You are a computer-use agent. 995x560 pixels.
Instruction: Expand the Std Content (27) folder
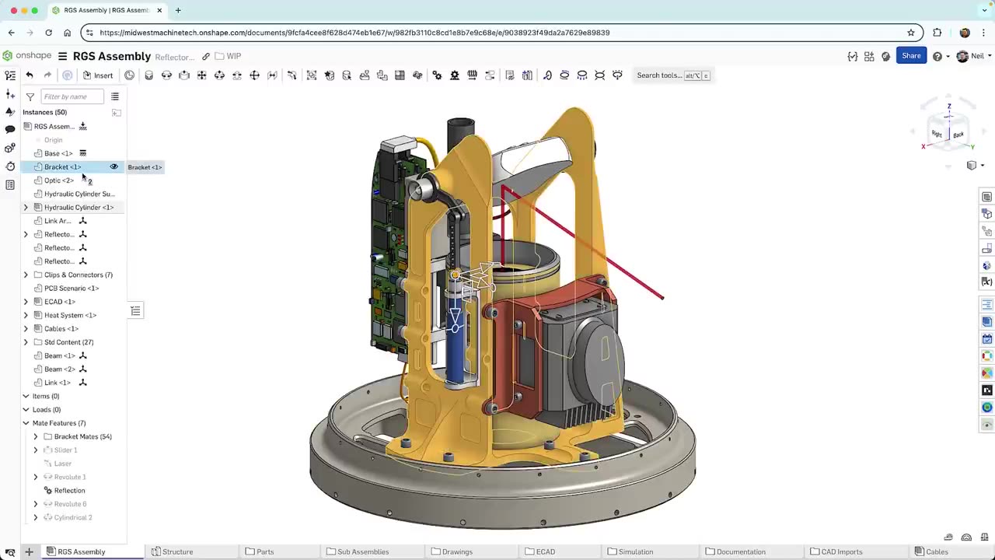pyautogui.click(x=26, y=342)
